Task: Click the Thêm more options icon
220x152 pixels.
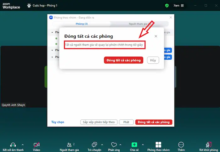Action: tap(181, 145)
